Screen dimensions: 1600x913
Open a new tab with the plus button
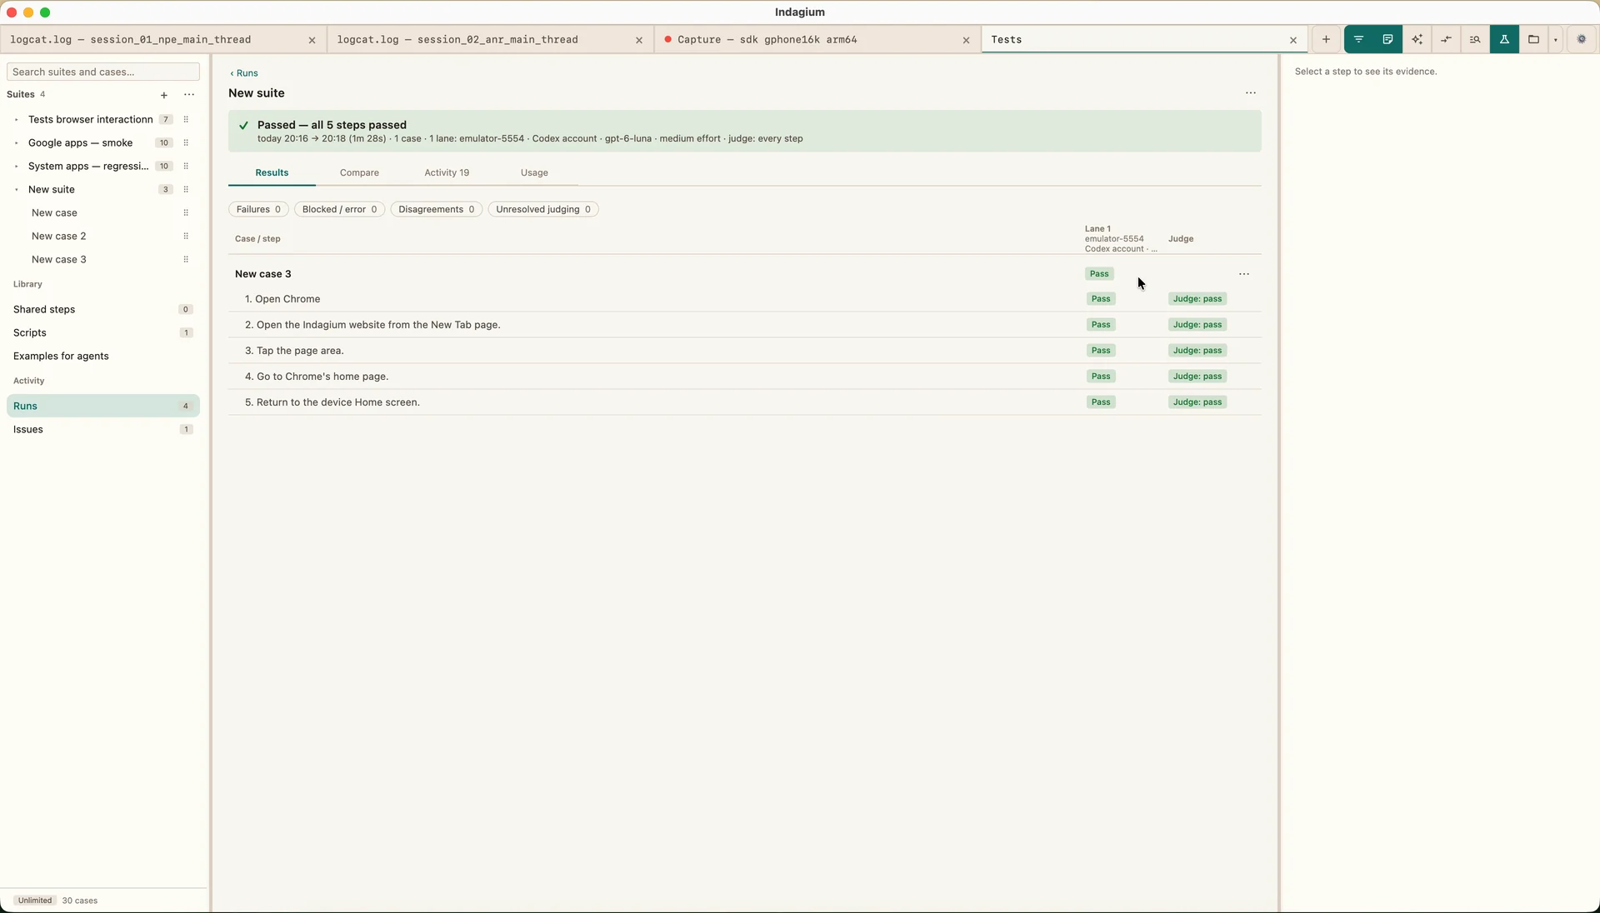point(1326,39)
